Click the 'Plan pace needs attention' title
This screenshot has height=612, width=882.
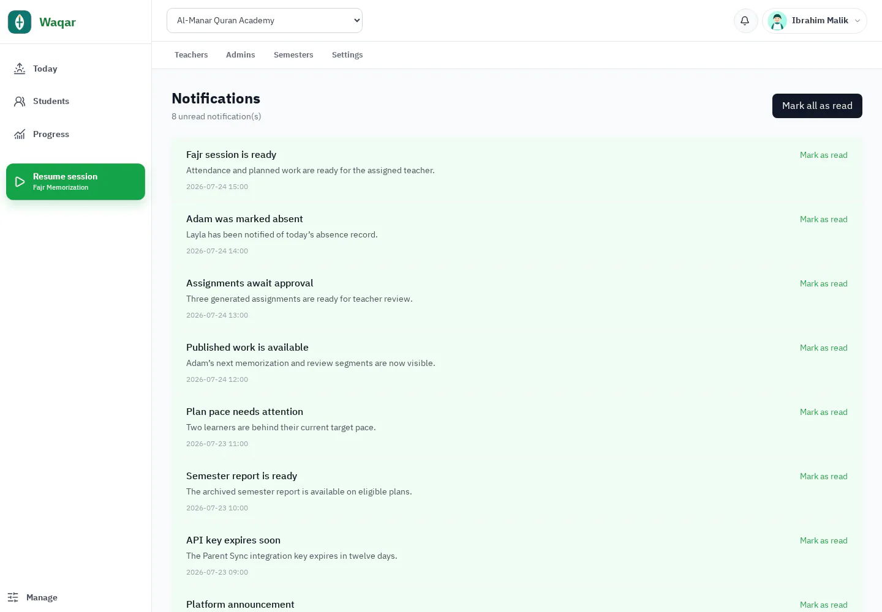click(244, 412)
